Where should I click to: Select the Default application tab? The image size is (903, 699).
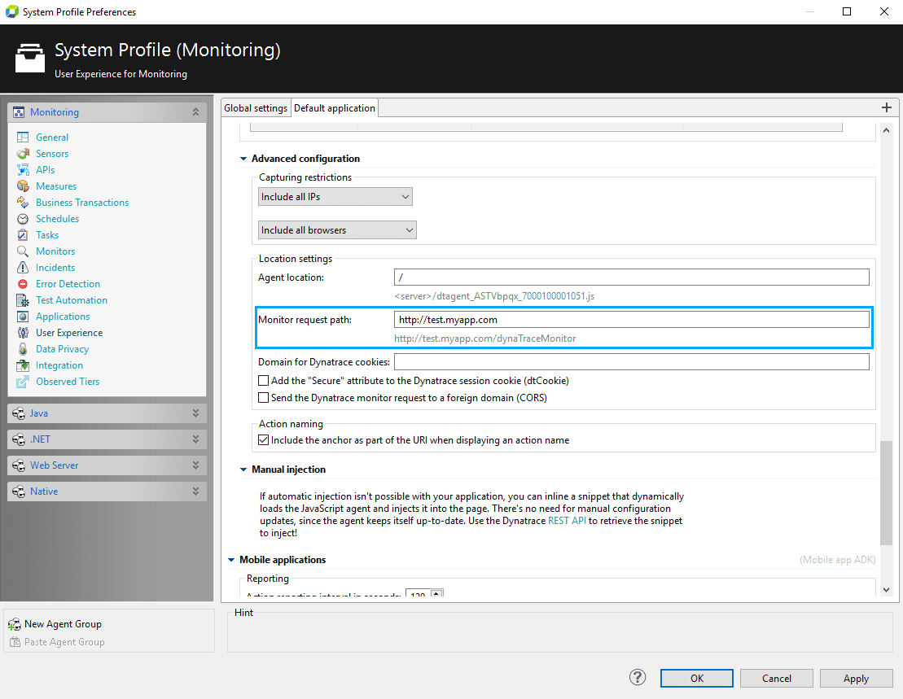coord(335,108)
